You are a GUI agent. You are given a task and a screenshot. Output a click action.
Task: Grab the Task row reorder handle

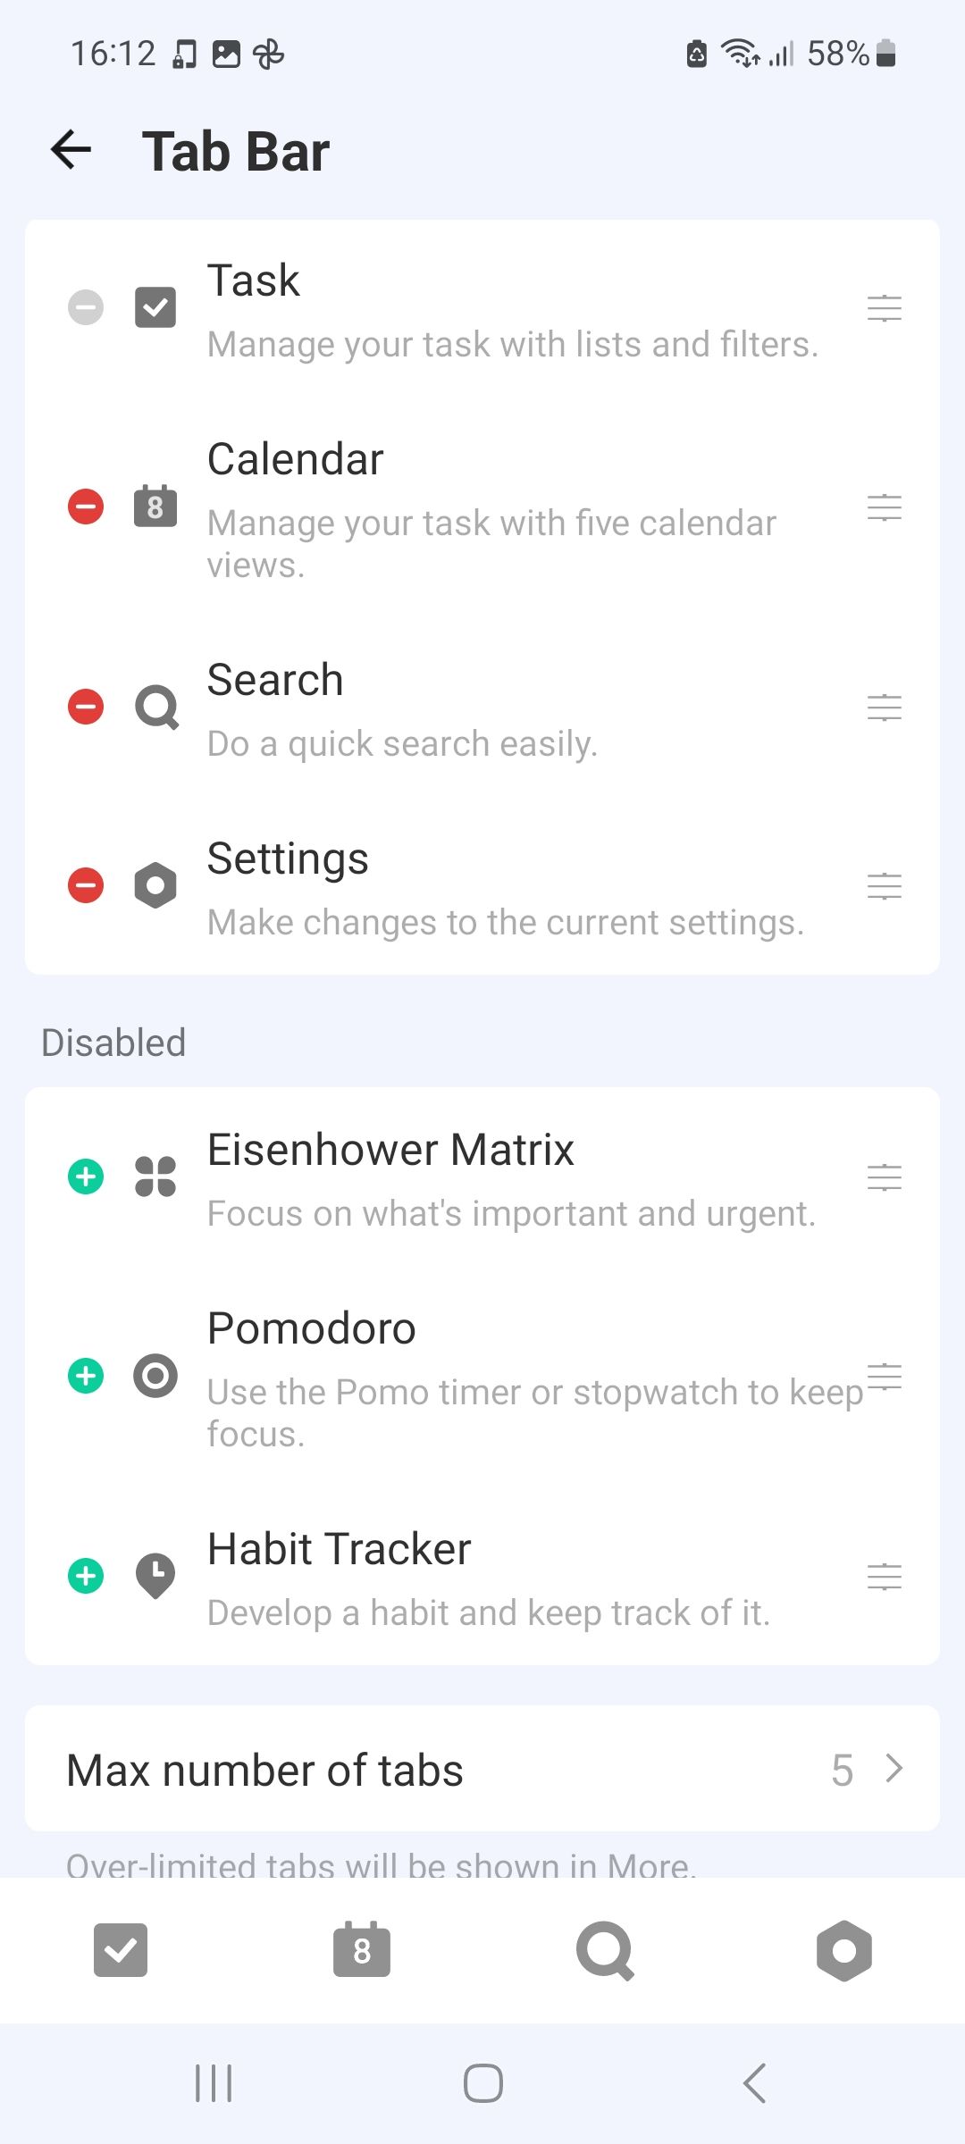[884, 308]
